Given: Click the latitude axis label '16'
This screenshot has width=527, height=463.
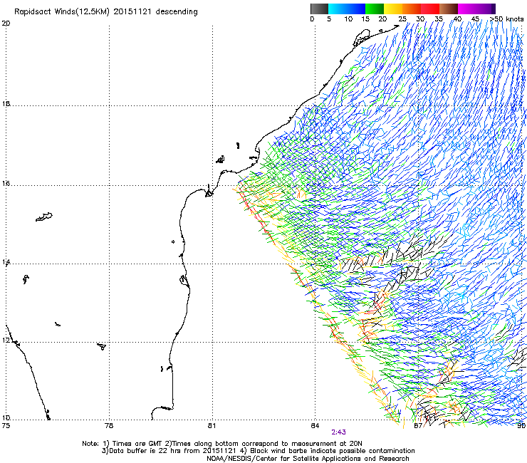Looking at the screenshot, I should (x=6, y=184).
